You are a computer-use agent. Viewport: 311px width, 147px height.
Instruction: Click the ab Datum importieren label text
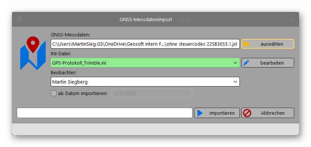coord(83,94)
